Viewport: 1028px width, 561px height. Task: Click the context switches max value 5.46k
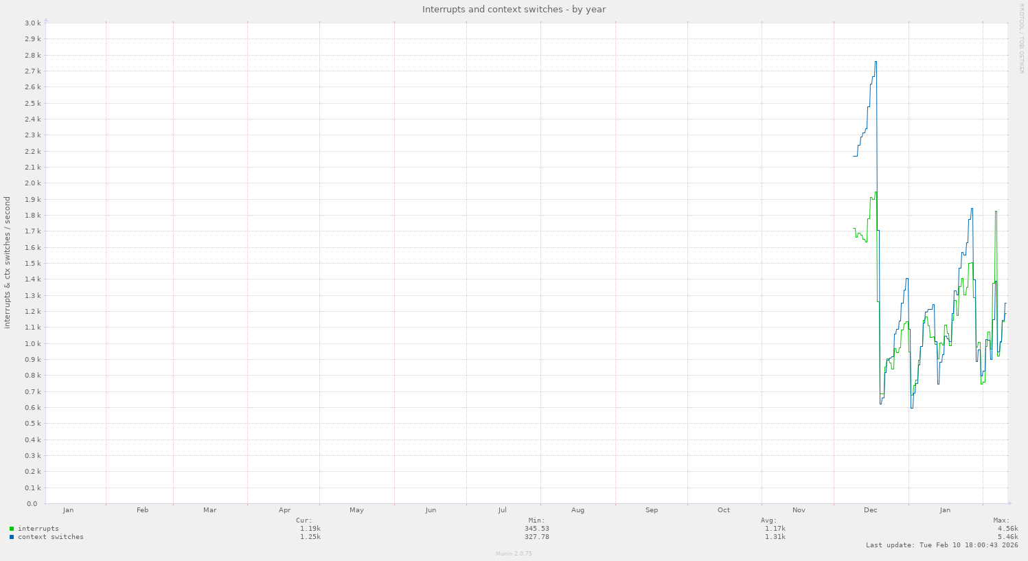point(1007,537)
